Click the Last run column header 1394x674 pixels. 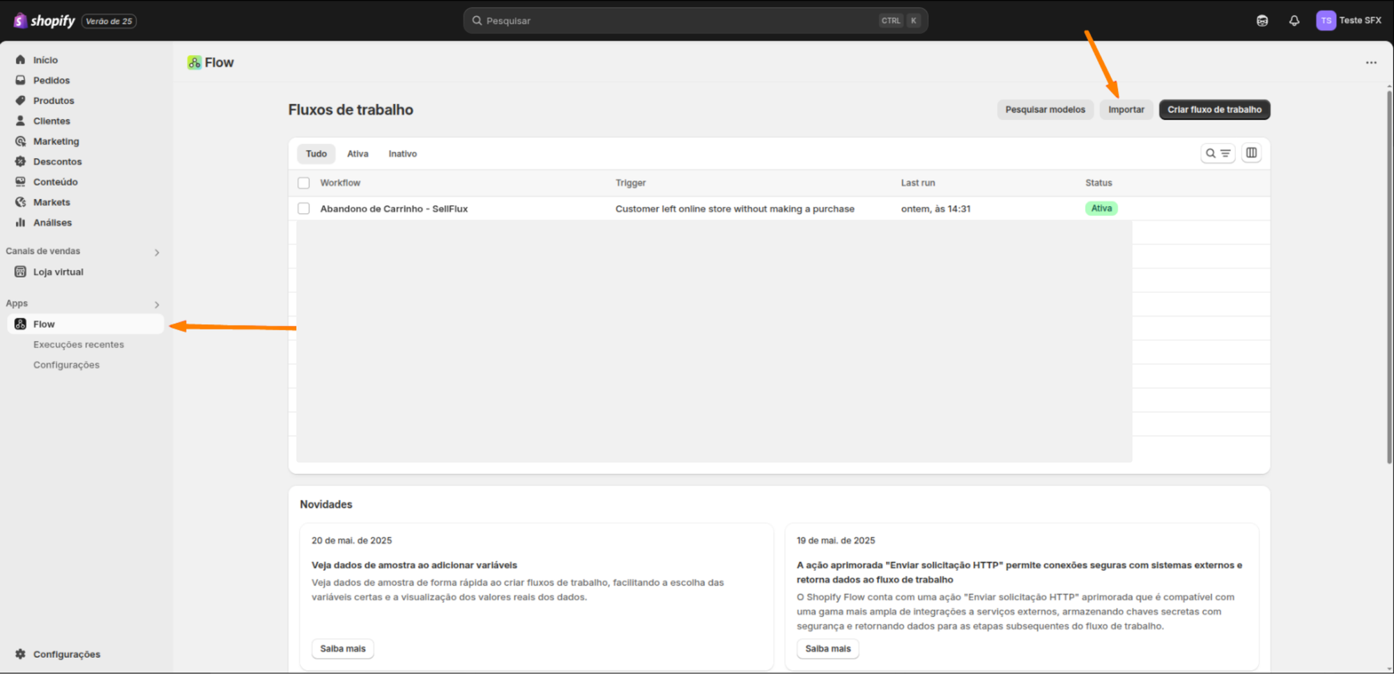tap(918, 183)
